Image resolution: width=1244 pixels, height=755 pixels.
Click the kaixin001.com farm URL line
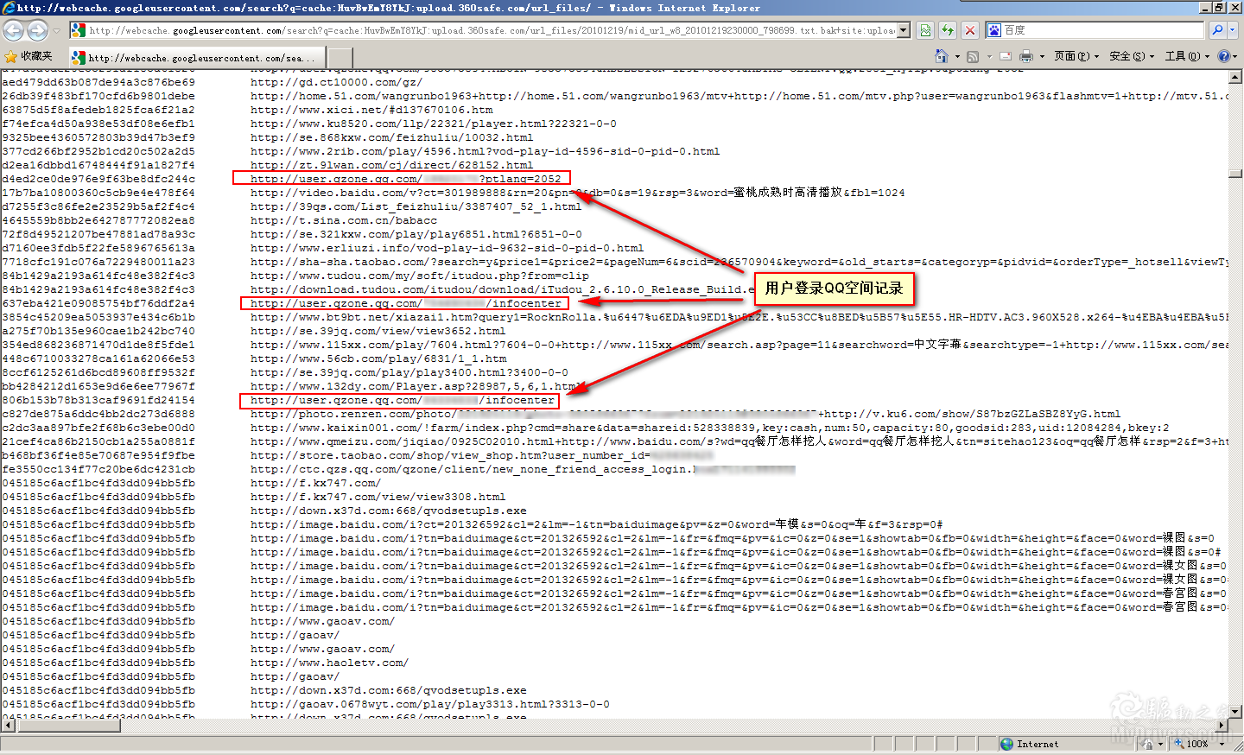[x=710, y=428]
